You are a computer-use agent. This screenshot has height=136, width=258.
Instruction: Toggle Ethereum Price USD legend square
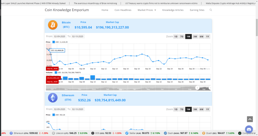pyautogui.click(x=54, y=115)
